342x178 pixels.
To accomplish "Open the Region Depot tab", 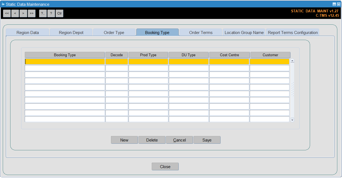I will (71, 32).
